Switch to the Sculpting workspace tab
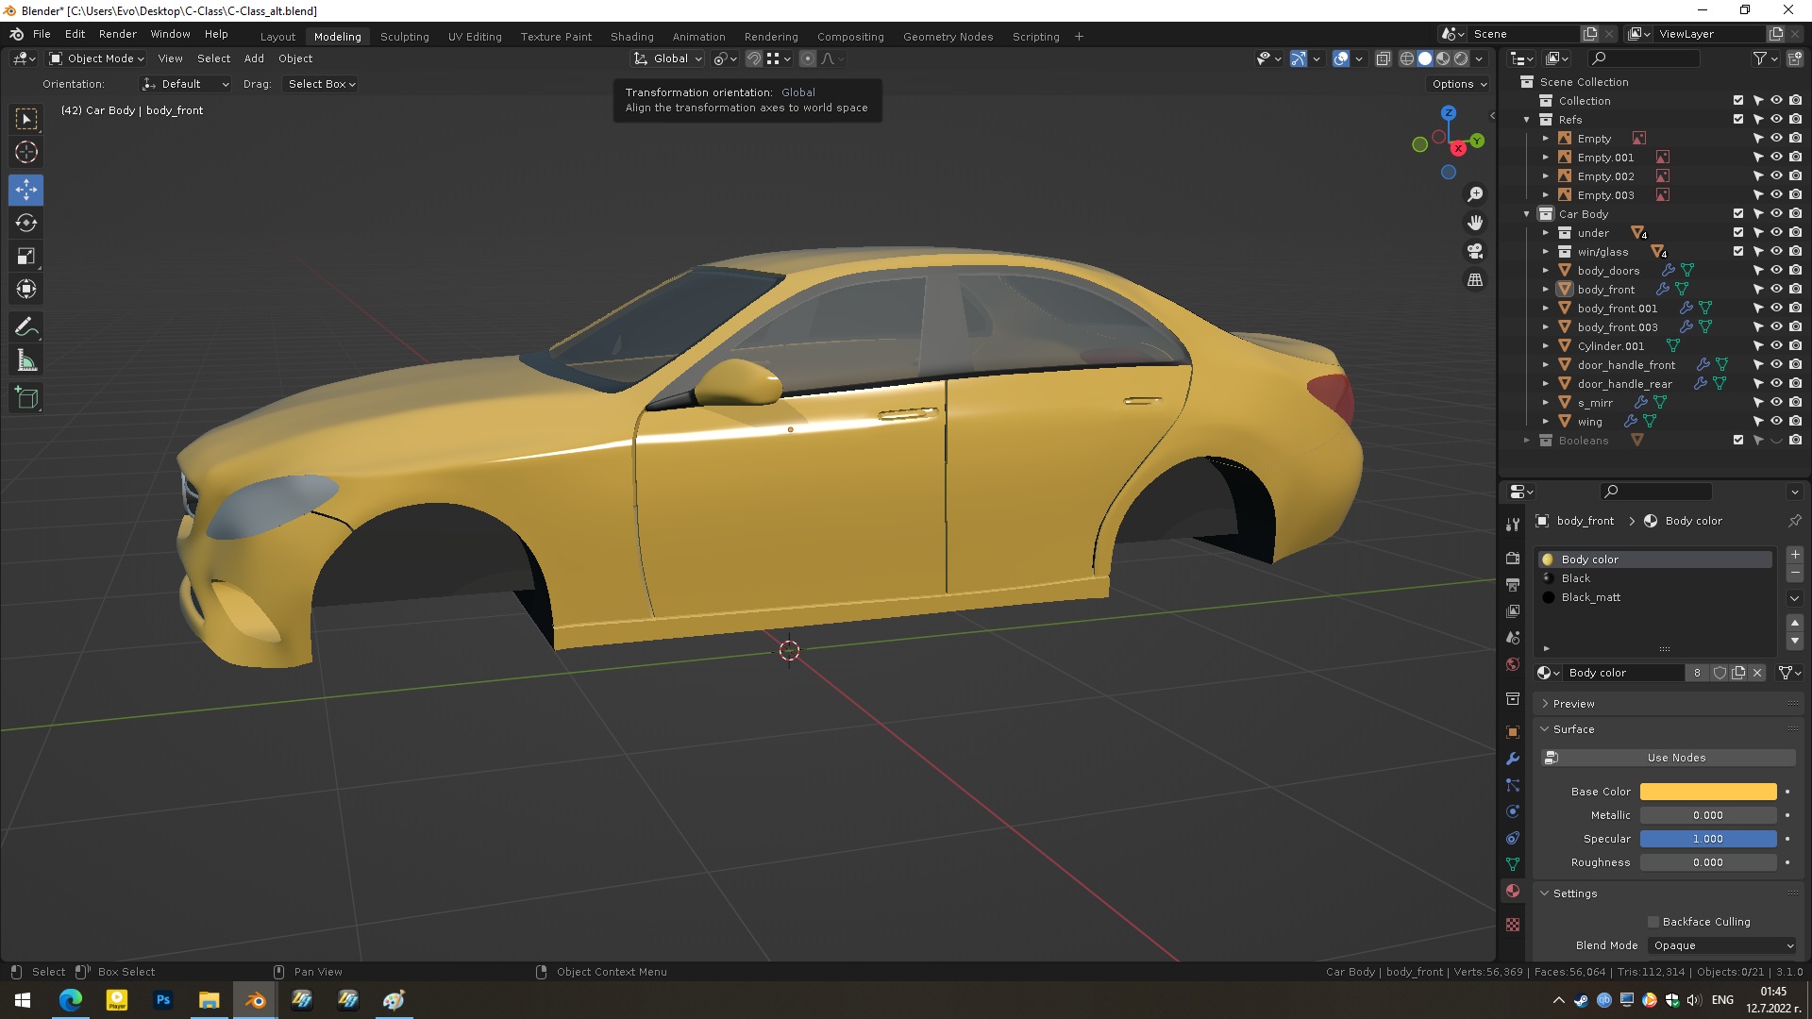This screenshot has width=1812, height=1019. click(x=404, y=37)
